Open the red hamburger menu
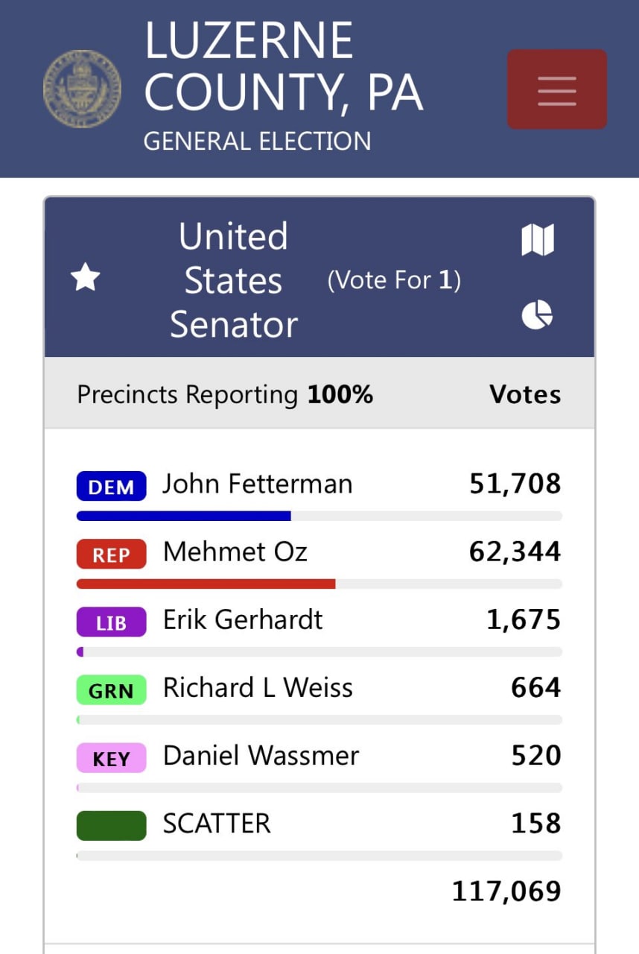This screenshot has height=954, width=639. pos(556,89)
